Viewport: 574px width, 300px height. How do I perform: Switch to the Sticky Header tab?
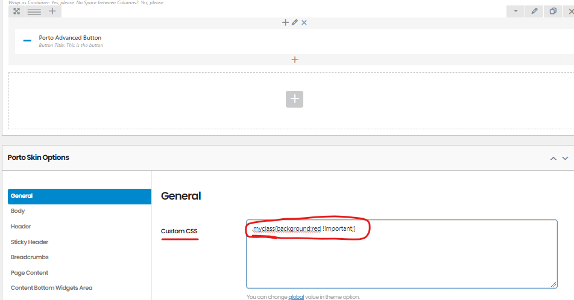coord(30,242)
